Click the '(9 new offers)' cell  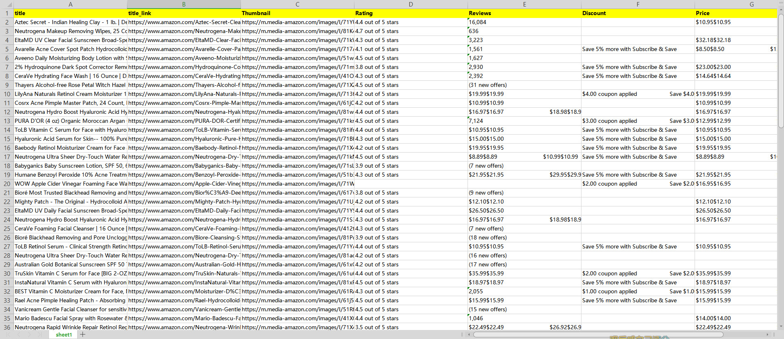524,193
